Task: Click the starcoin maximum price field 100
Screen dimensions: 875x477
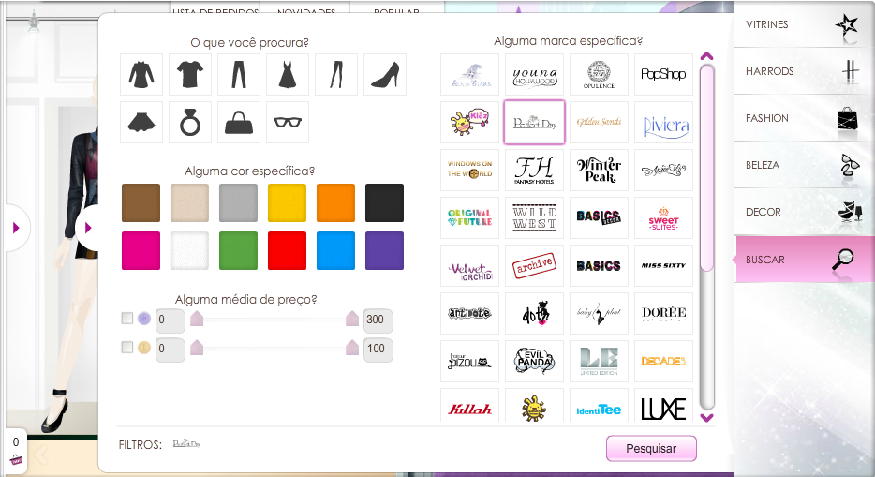Action: 378,350
